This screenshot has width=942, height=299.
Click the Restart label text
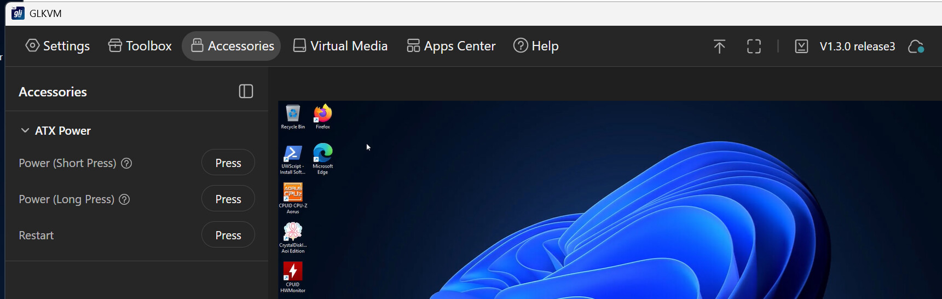point(36,235)
